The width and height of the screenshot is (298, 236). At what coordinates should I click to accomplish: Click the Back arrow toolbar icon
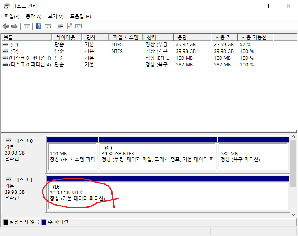(6, 26)
